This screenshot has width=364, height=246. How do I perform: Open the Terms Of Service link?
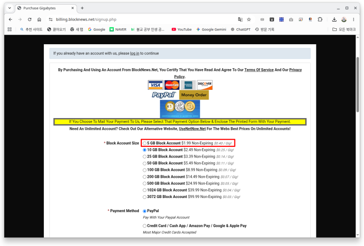coord(259,70)
